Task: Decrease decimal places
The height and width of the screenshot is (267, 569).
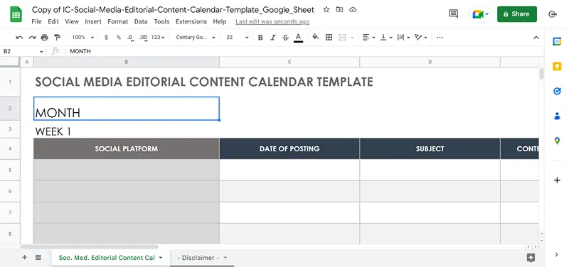Action: point(131,38)
